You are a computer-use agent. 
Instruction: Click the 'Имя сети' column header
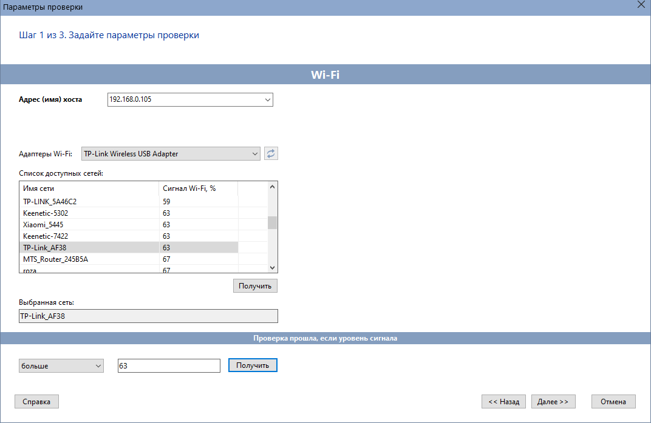pyautogui.click(x=89, y=188)
